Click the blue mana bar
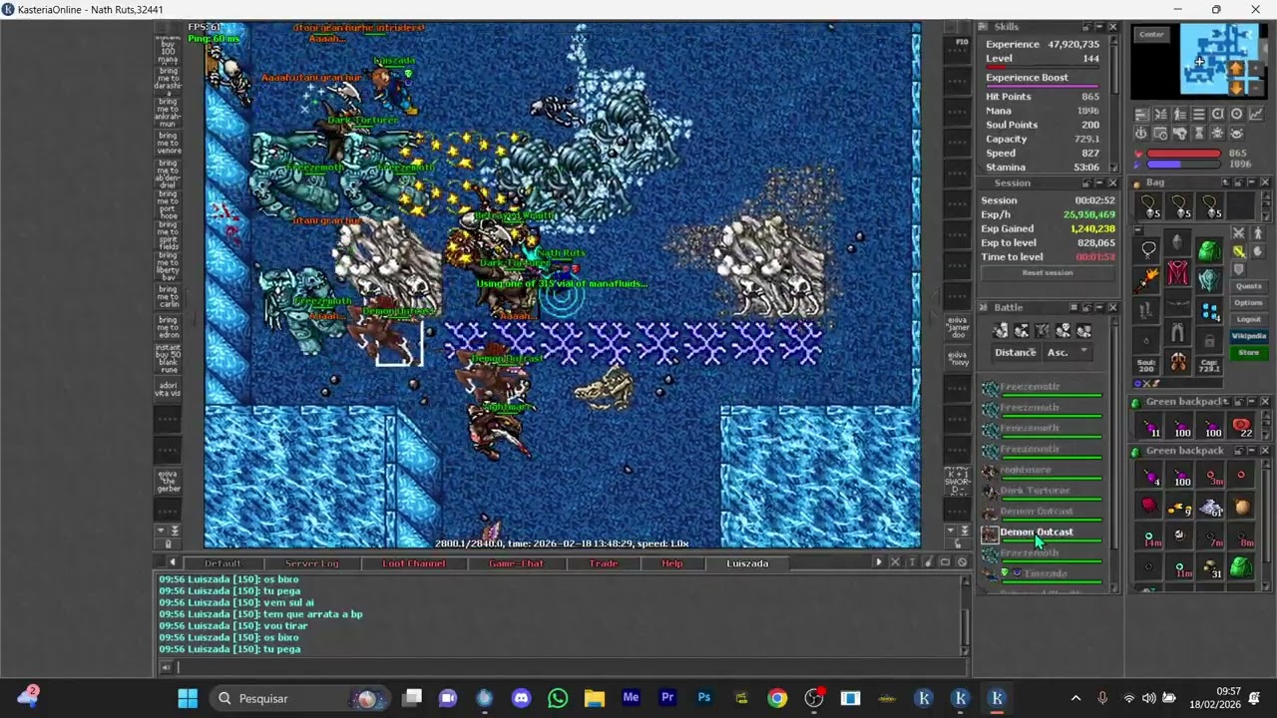Viewport: 1277px width, 718px height. pos(1184,164)
